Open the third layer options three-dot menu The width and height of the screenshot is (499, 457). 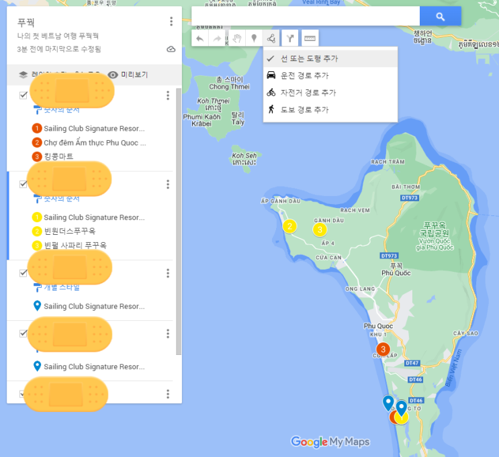pyautogui.click(x=168, y=273)
